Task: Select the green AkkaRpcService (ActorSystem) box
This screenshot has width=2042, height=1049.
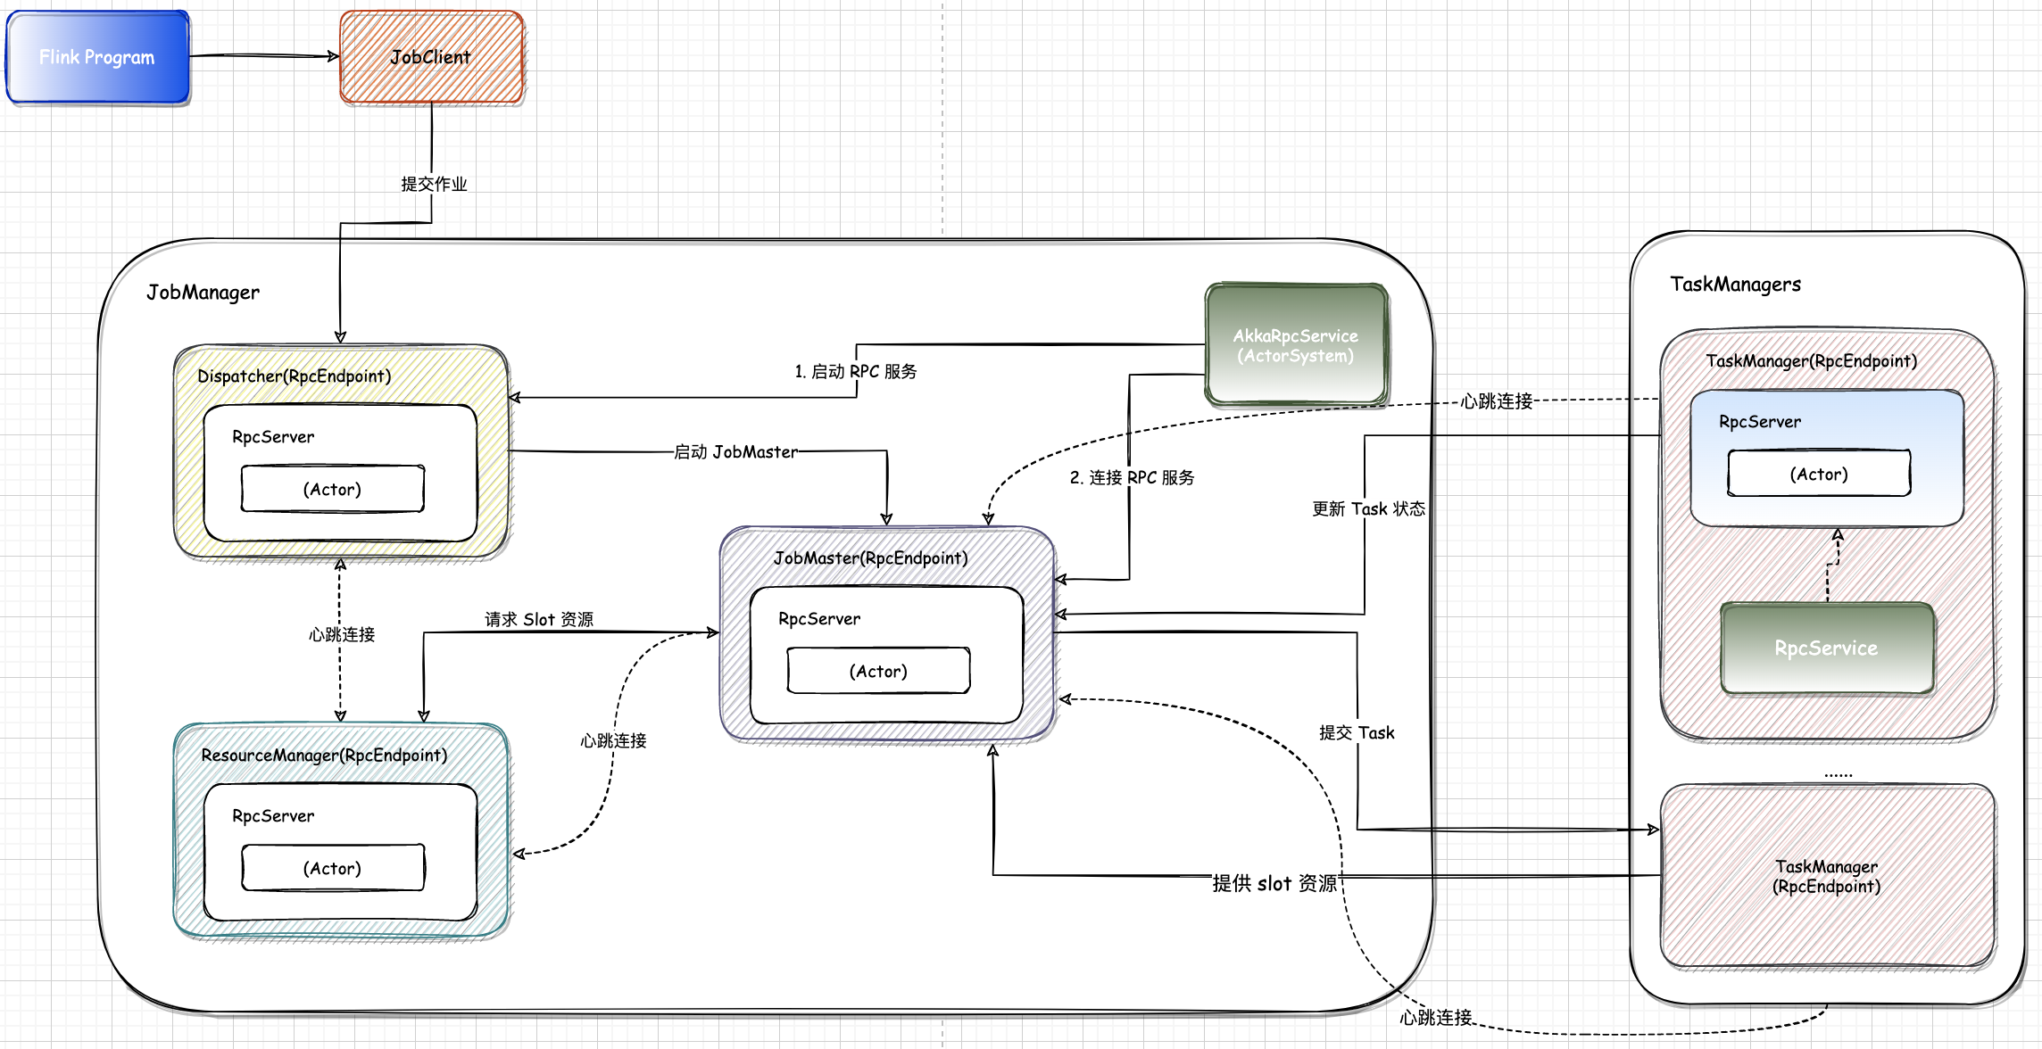Action: click(x=1297, y=345)
